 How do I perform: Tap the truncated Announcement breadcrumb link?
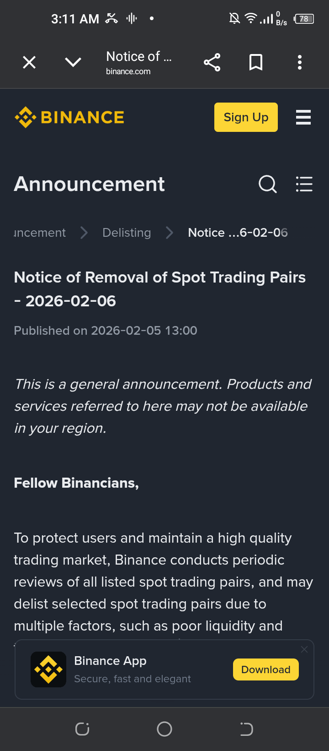(40, 233)
